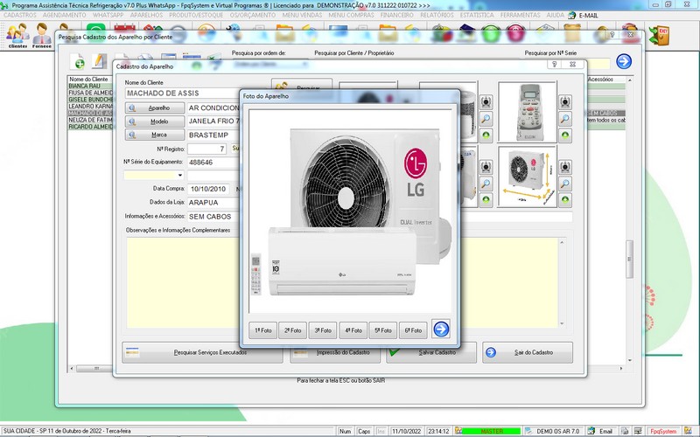Click magnifier icon beside remote control photo
The image size is (700, 437).
pos(564,119)
